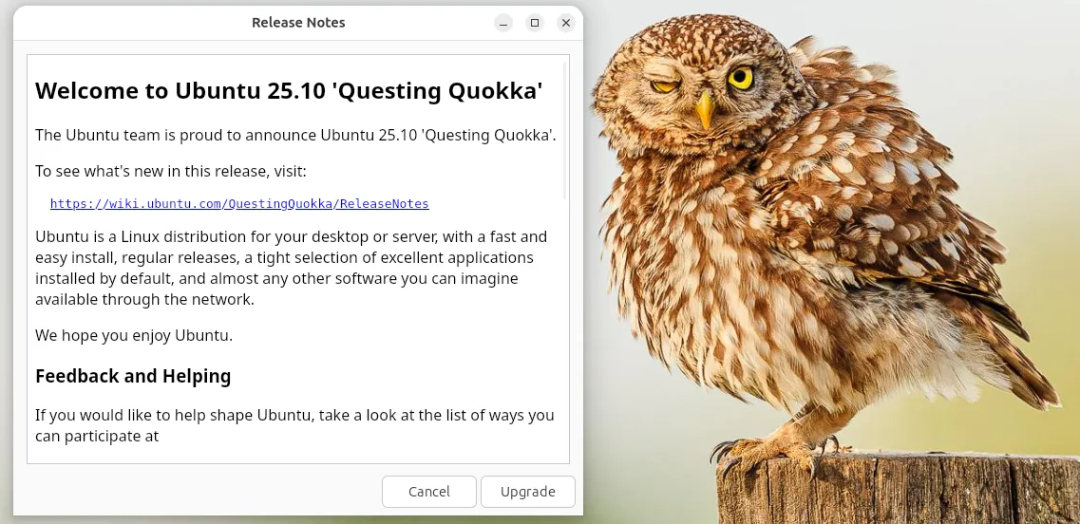Click the owl's open yellow eye

pyautogui.click(x=741, y=77)
